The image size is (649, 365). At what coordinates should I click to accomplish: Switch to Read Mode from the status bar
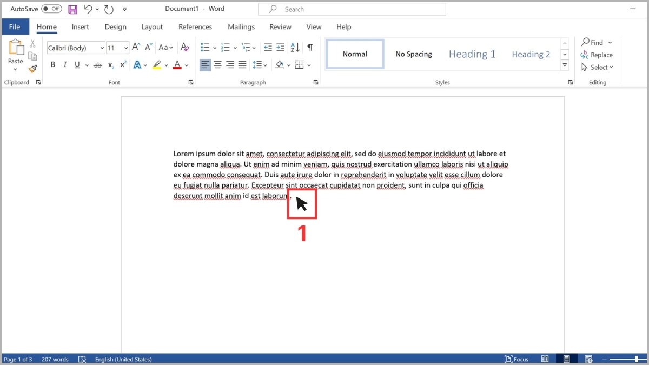click(x=545, y=359)
